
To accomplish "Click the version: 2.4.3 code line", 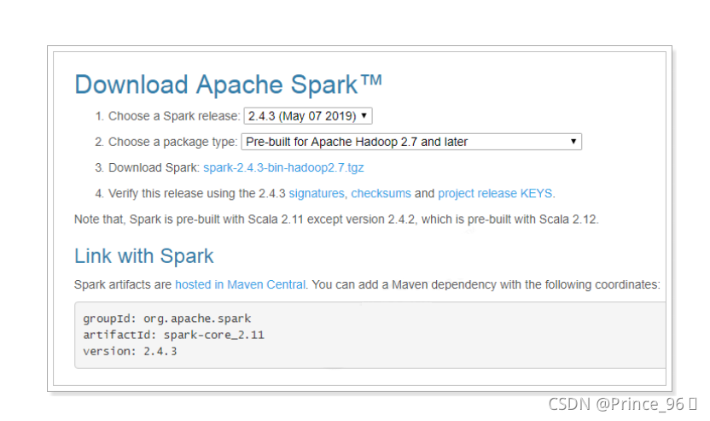I will (x=130, y=351).
